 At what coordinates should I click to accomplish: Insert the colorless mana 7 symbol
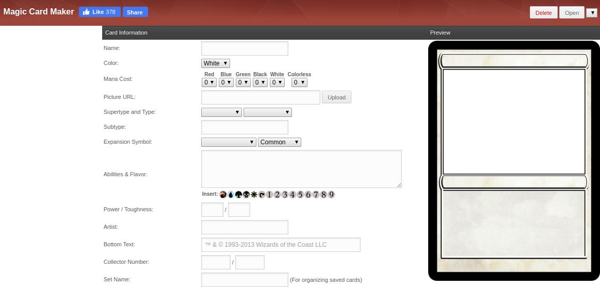[316, 195]
